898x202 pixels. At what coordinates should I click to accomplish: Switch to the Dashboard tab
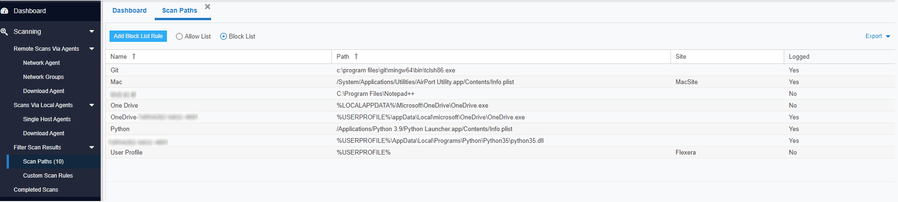coord(129,10)
